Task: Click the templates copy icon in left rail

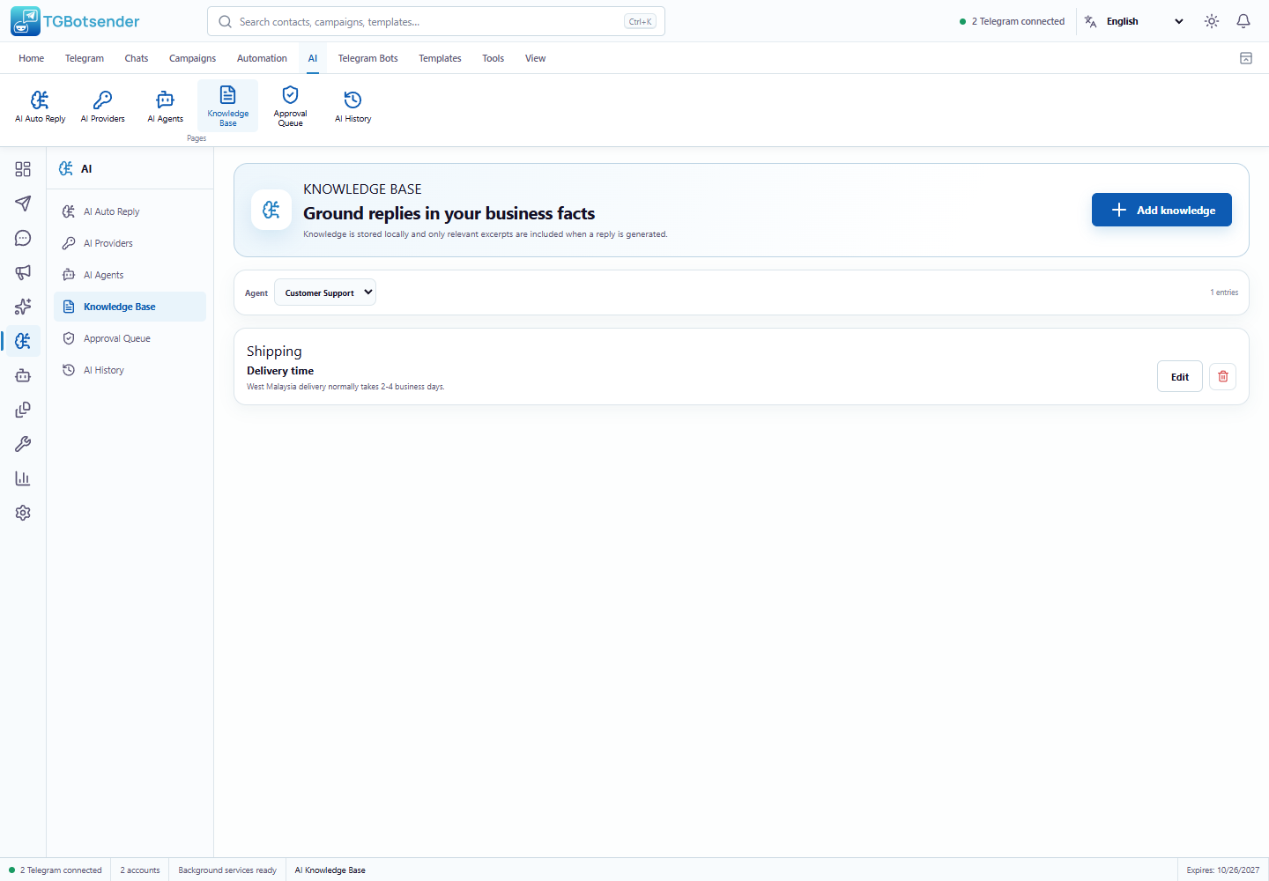Action: point(23,410)
